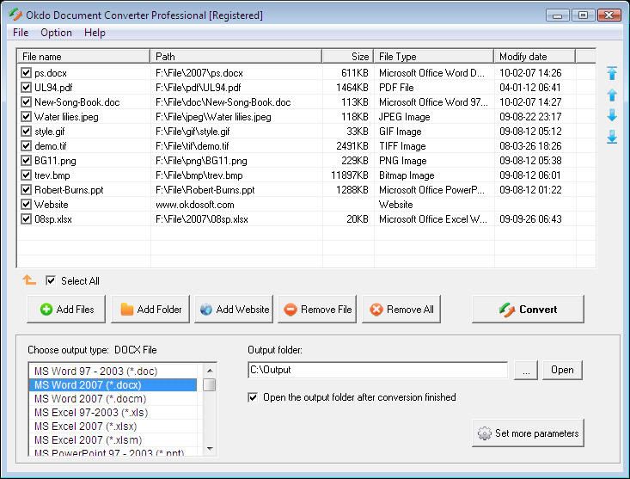Click the move-to-bottom arrow icon
The image size is (630, 479).
click(612, 137)
